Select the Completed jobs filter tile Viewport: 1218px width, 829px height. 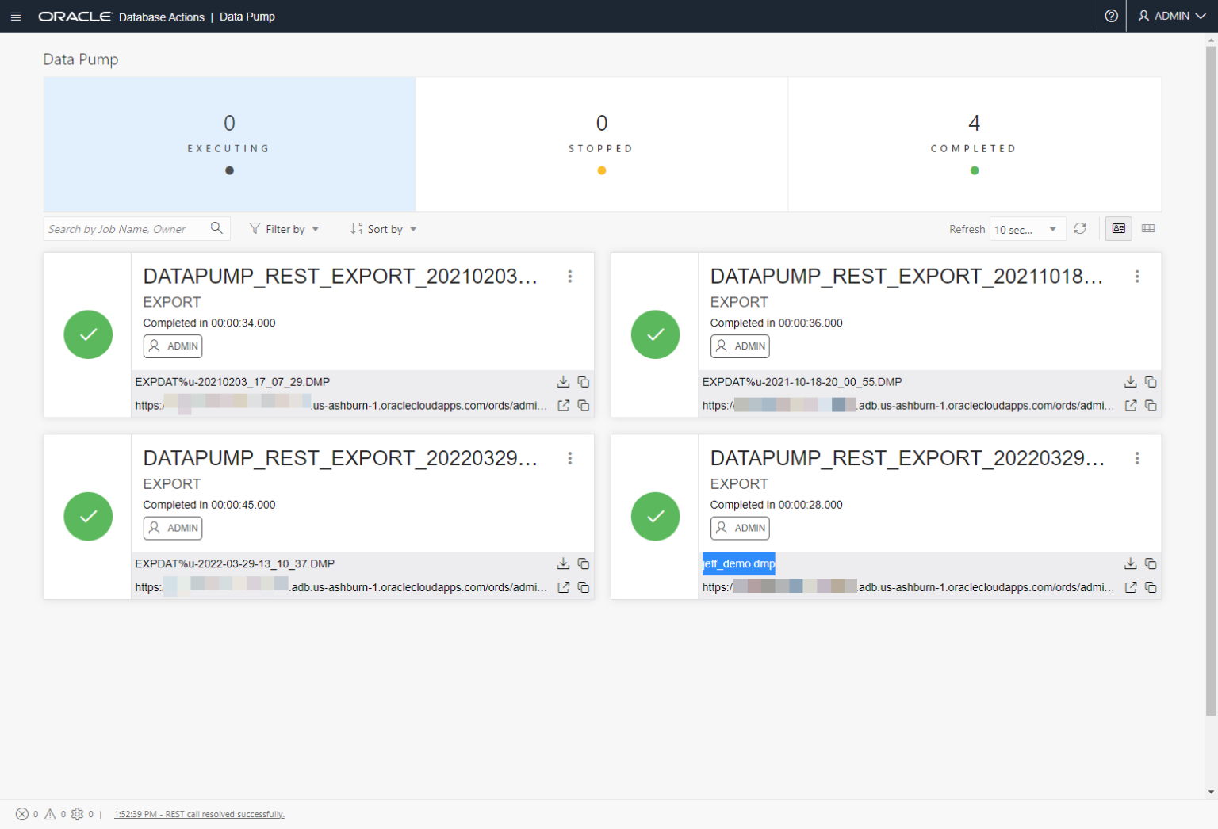(974, 143)
